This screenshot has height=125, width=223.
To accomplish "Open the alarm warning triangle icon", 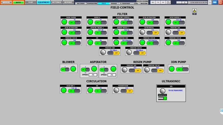I will point(194,11).
